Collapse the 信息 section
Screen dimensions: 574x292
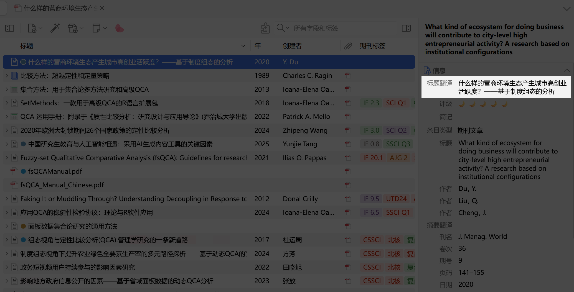tap(566, 71)
